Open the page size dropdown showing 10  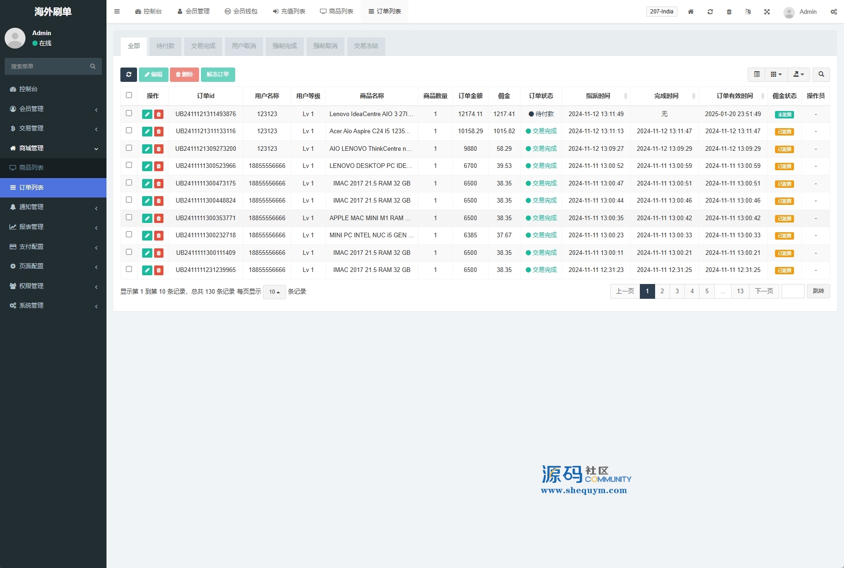click(275, 292)
